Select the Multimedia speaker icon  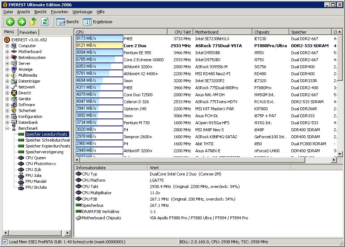coord(14,75)
